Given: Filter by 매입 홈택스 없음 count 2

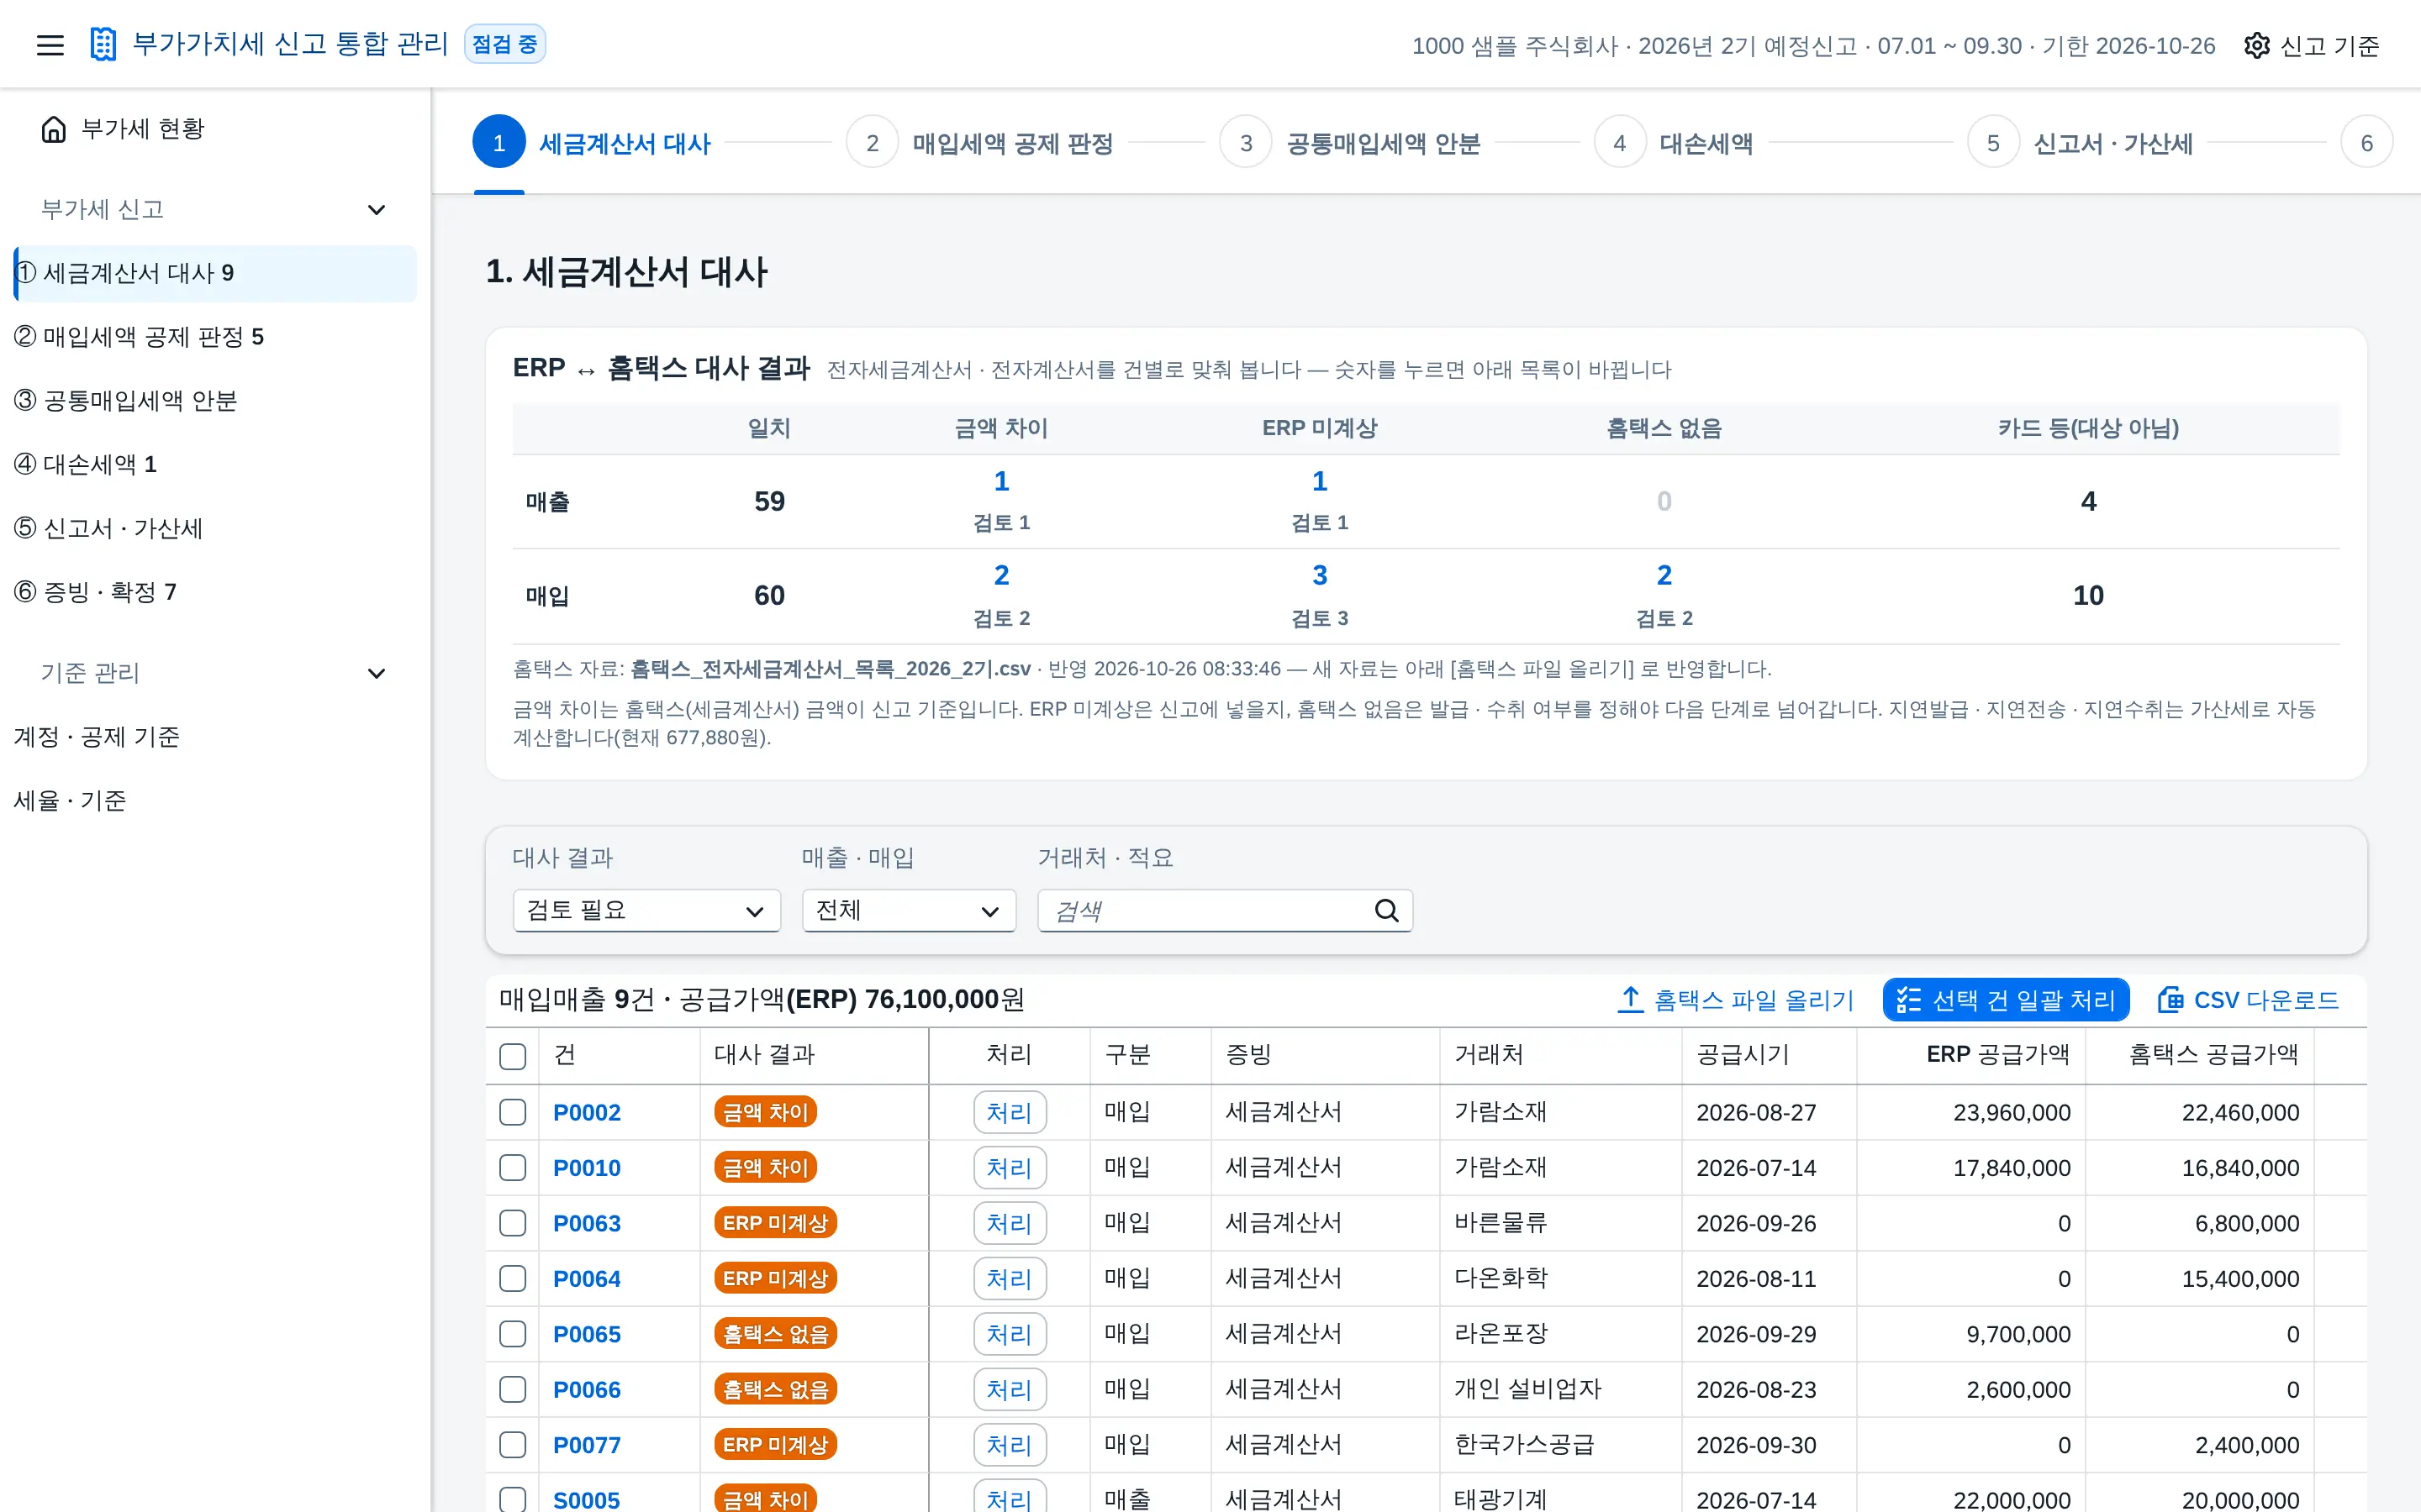Looking at the screenshot, I should click(x=1664, y=575).
